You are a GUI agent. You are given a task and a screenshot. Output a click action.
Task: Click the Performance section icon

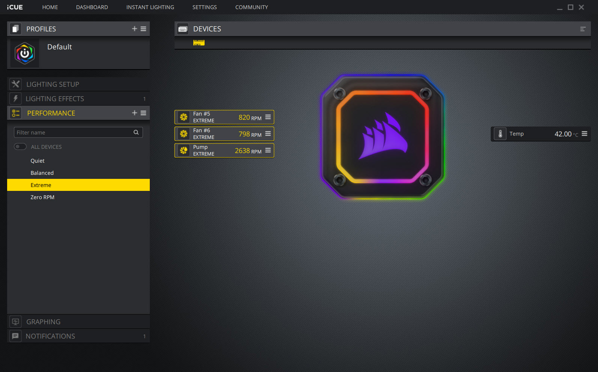[x=16, y=113]
